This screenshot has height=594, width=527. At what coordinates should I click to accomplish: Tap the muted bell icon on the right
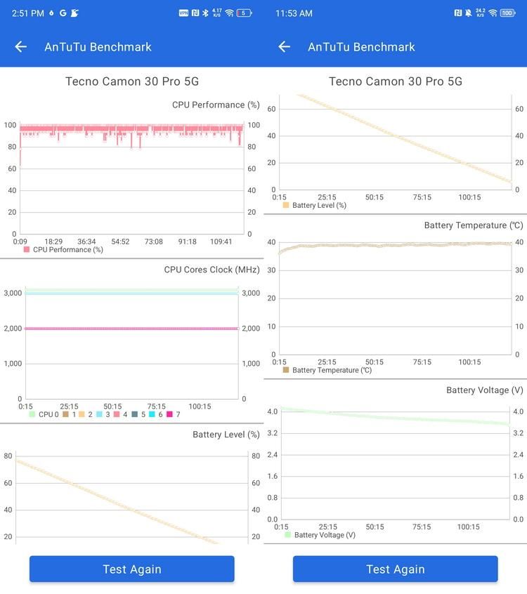469,13
